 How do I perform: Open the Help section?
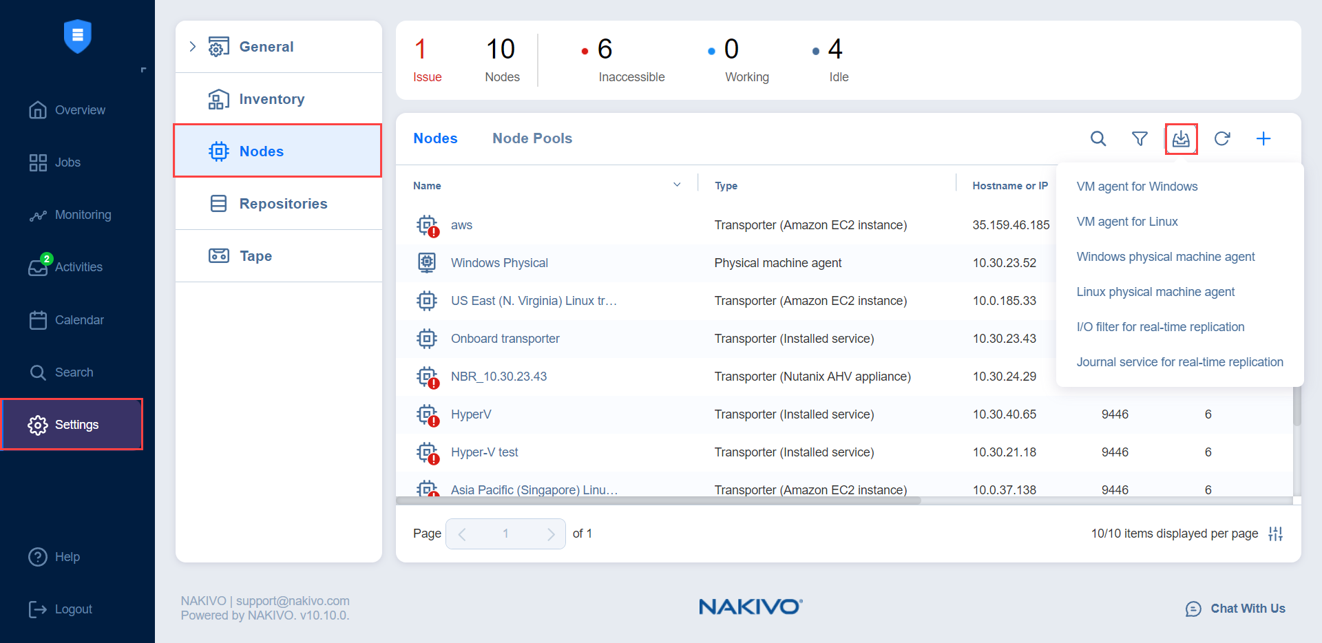[67, 557]
